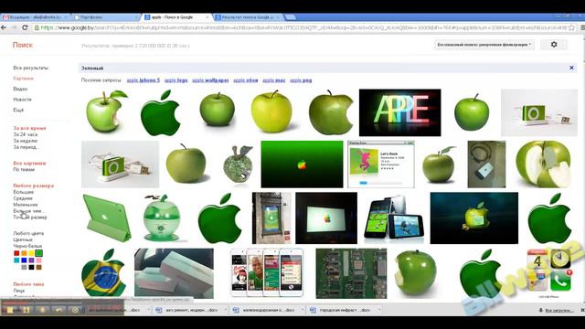The width and height of the screenshot is (585, 329).
Task: Filter to Цветные images
Action: [23, 239]
